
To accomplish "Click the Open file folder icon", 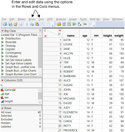I will pos(15,24).
